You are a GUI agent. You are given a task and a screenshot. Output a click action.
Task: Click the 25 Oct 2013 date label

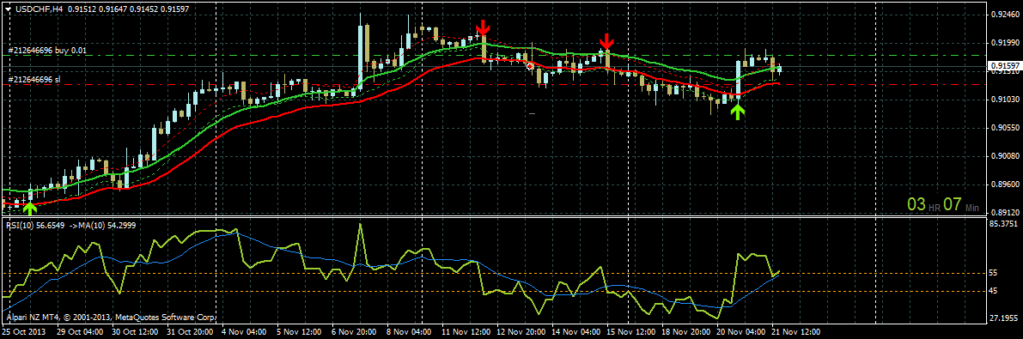[23, 332]
